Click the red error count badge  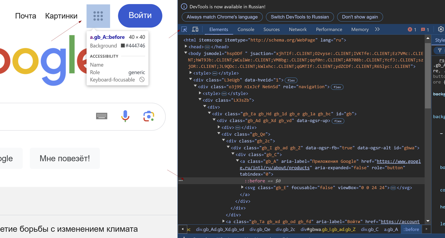[412, 30]
